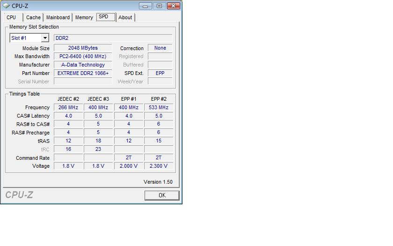This screenshot has width=393, height=246.
Task: Click the SPD tab
Action: click(x=103, y=17)
